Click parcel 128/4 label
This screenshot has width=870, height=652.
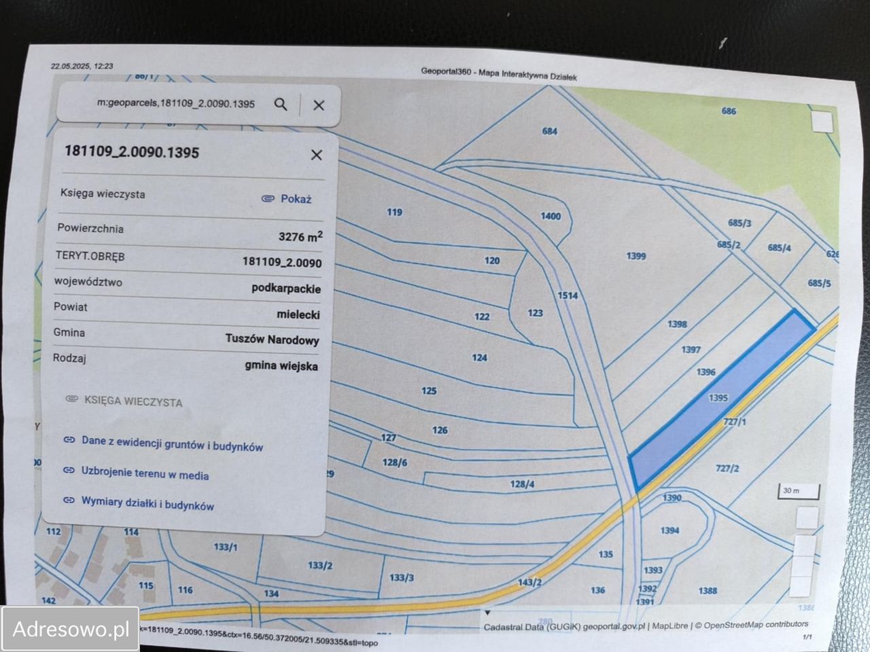[x=522, y=484]
